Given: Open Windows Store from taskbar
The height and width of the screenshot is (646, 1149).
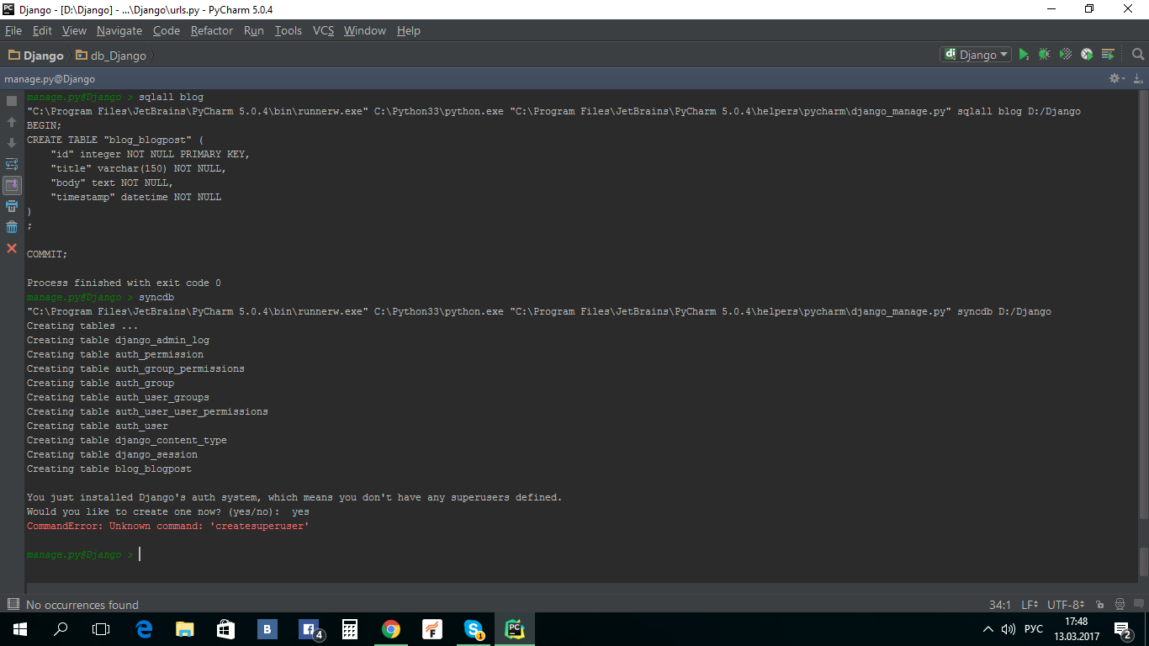Looking at the screenshot, I should click(225, 629).
